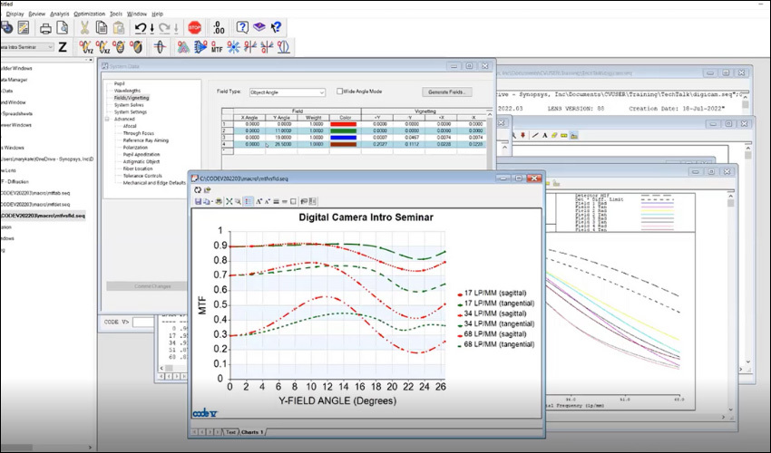The height and width of the screenshot is (453, 771).
Task: Click the refresh icon in chart window
Action: [198, 190]
